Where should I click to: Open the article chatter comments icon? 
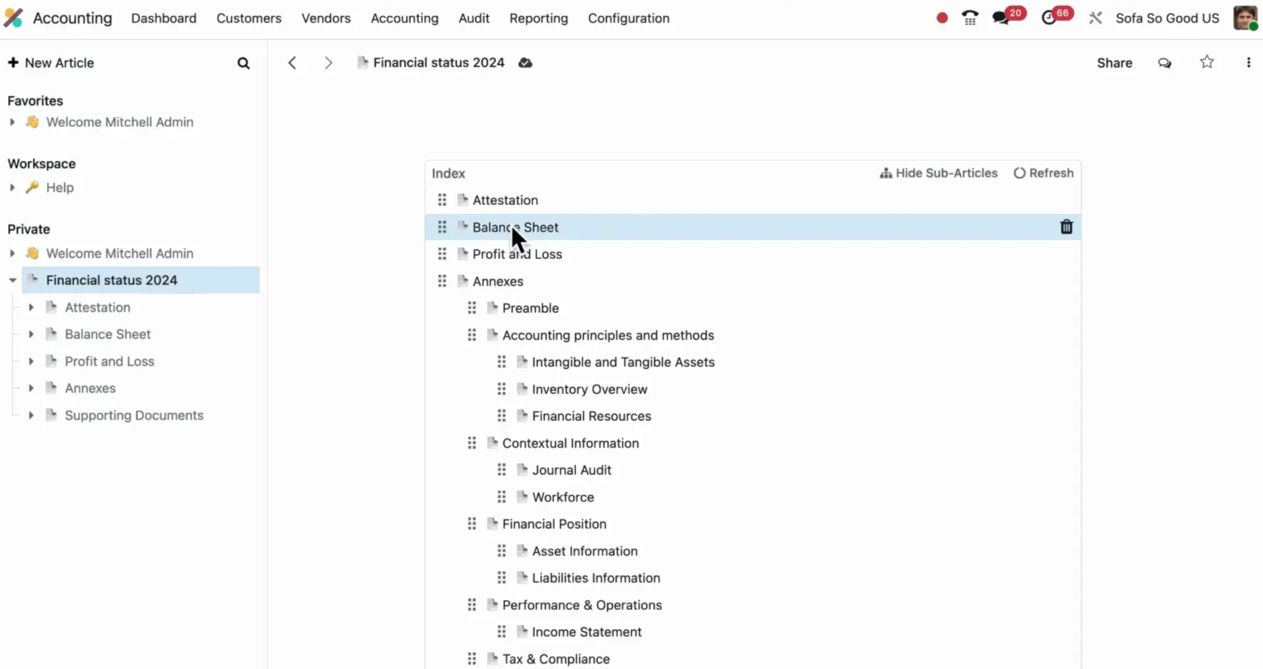pyautogui.click(x=1164, y=62)
